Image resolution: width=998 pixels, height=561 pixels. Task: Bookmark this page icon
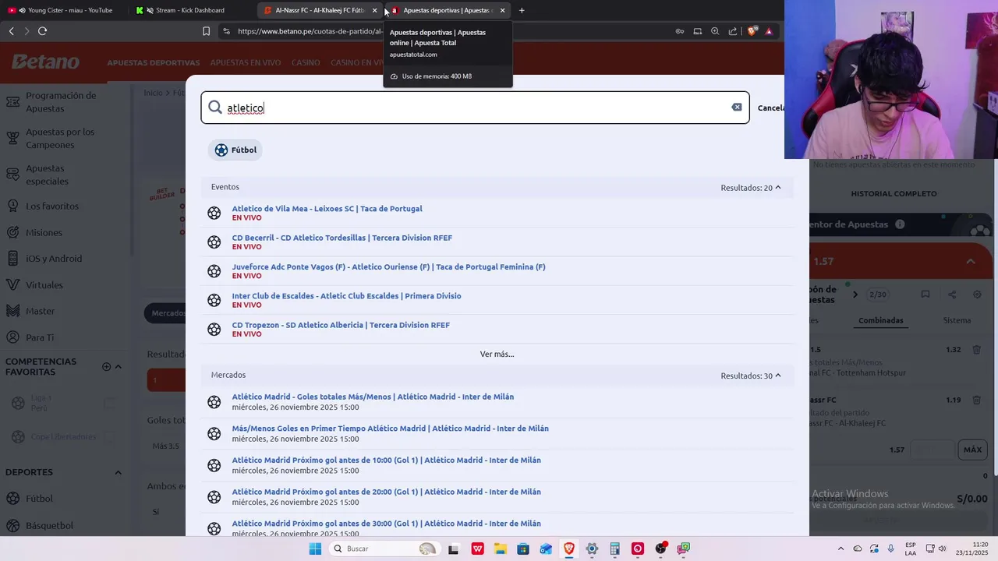click(206, 31)
